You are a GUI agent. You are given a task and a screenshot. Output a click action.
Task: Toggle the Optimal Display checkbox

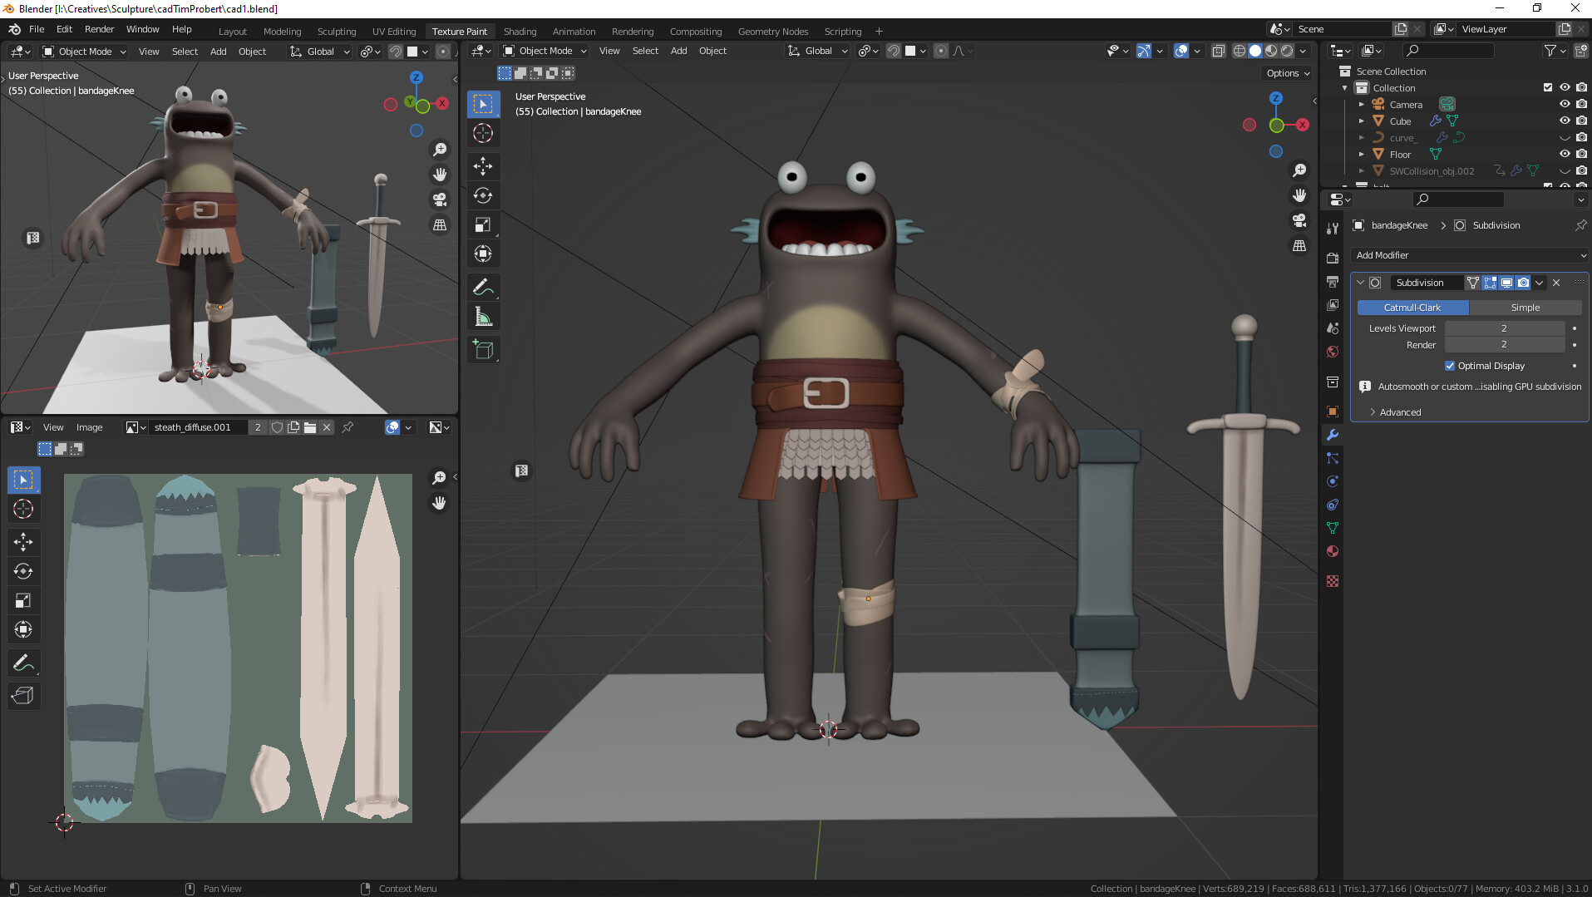pyautogui.click(x=1450, y=366)
